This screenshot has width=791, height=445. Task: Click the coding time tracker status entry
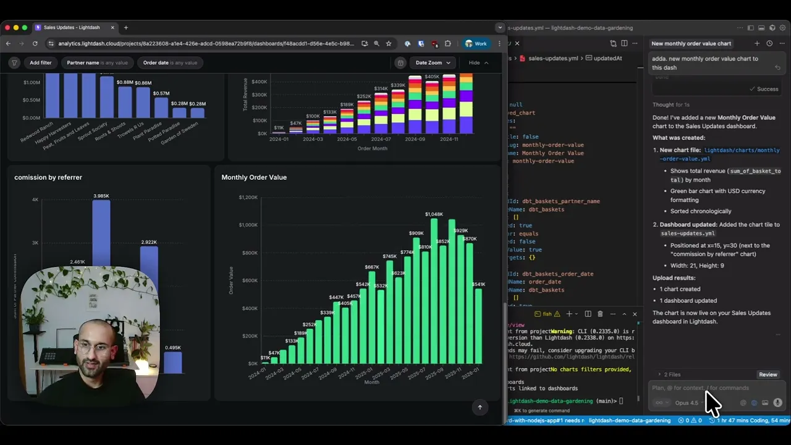750,420
